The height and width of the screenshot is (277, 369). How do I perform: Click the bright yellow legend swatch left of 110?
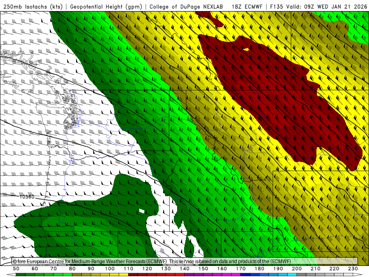pos(124,275)
